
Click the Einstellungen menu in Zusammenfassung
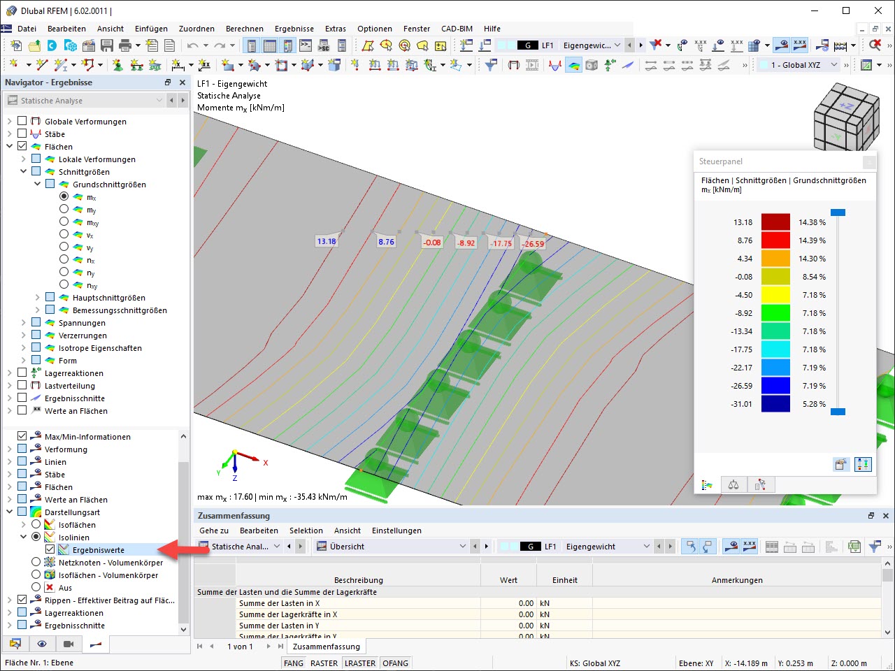click(396, 531)
